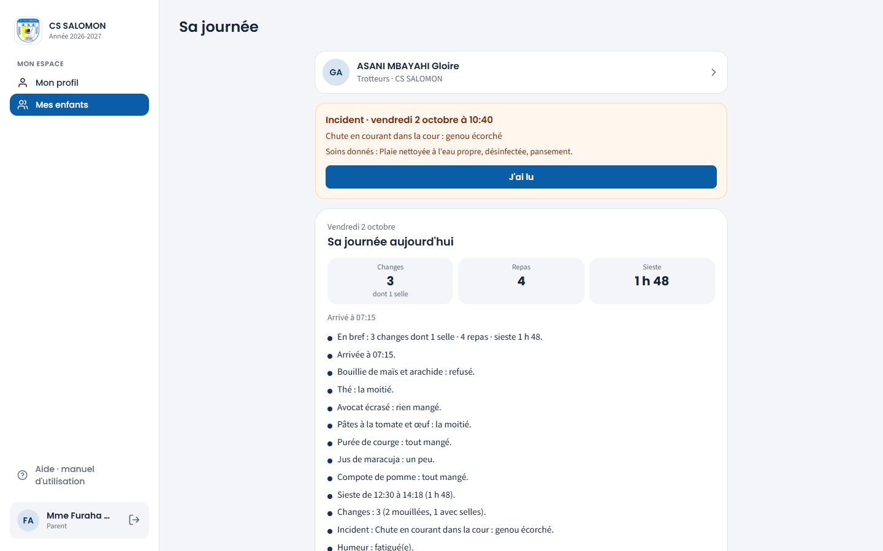Viewport: 883px width, 551px height.
Task: Click the Arrivé à 07:15 label
Action: point(351,317)
